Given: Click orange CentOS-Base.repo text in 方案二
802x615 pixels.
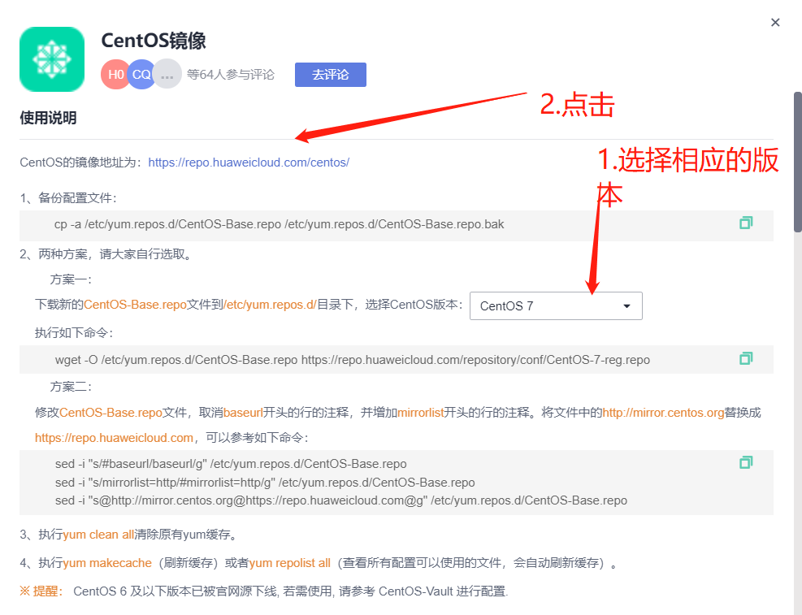Looking at the screenshot, I should [111, 413].
